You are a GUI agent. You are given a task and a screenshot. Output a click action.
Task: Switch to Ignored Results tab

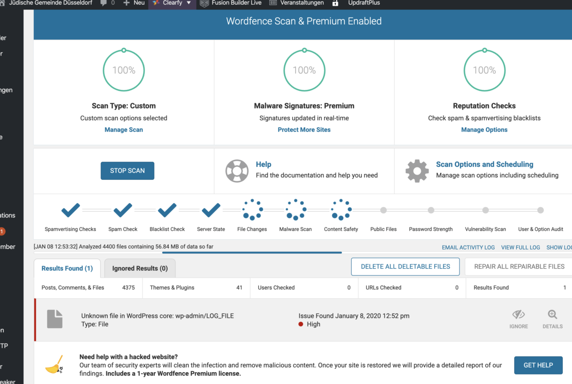(x=140, y=268)
